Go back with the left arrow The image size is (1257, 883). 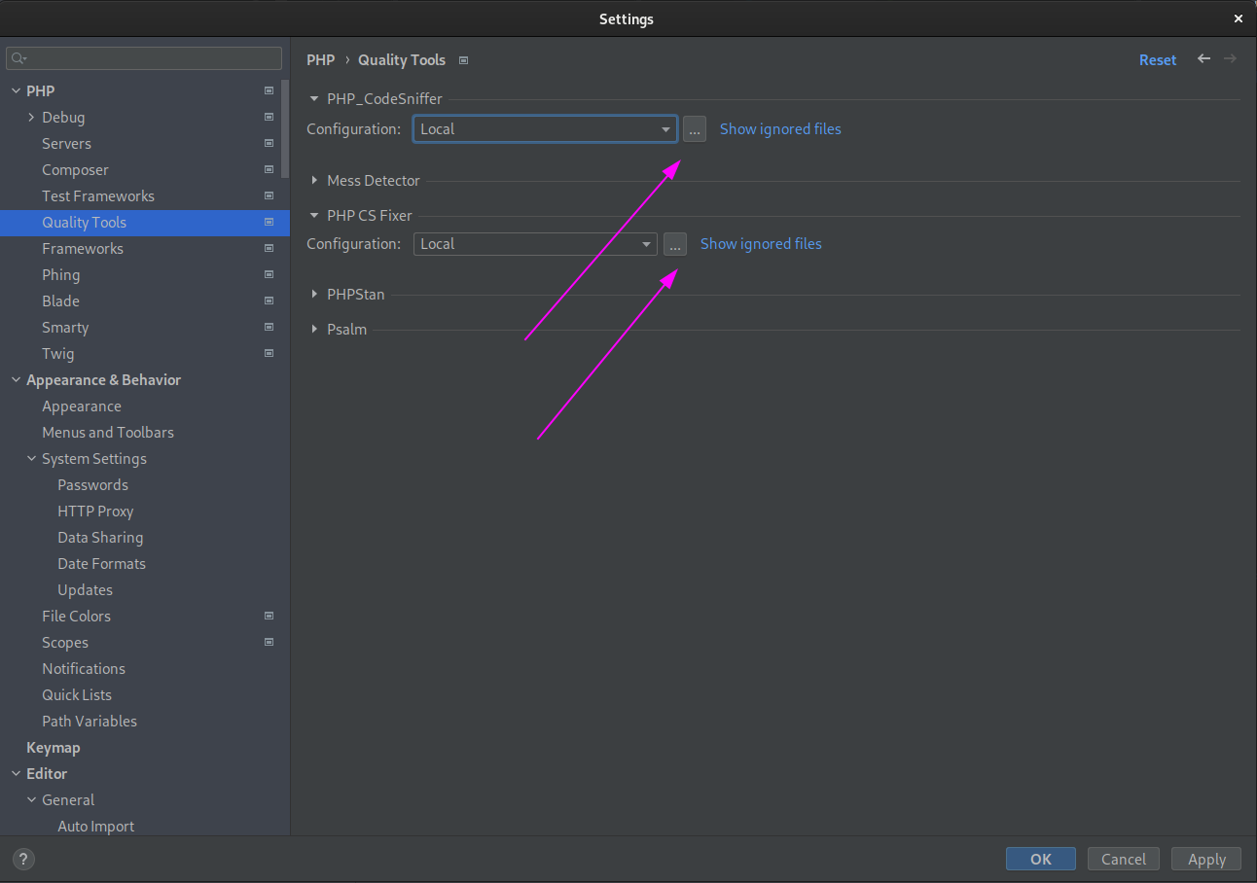(1203, 59)
